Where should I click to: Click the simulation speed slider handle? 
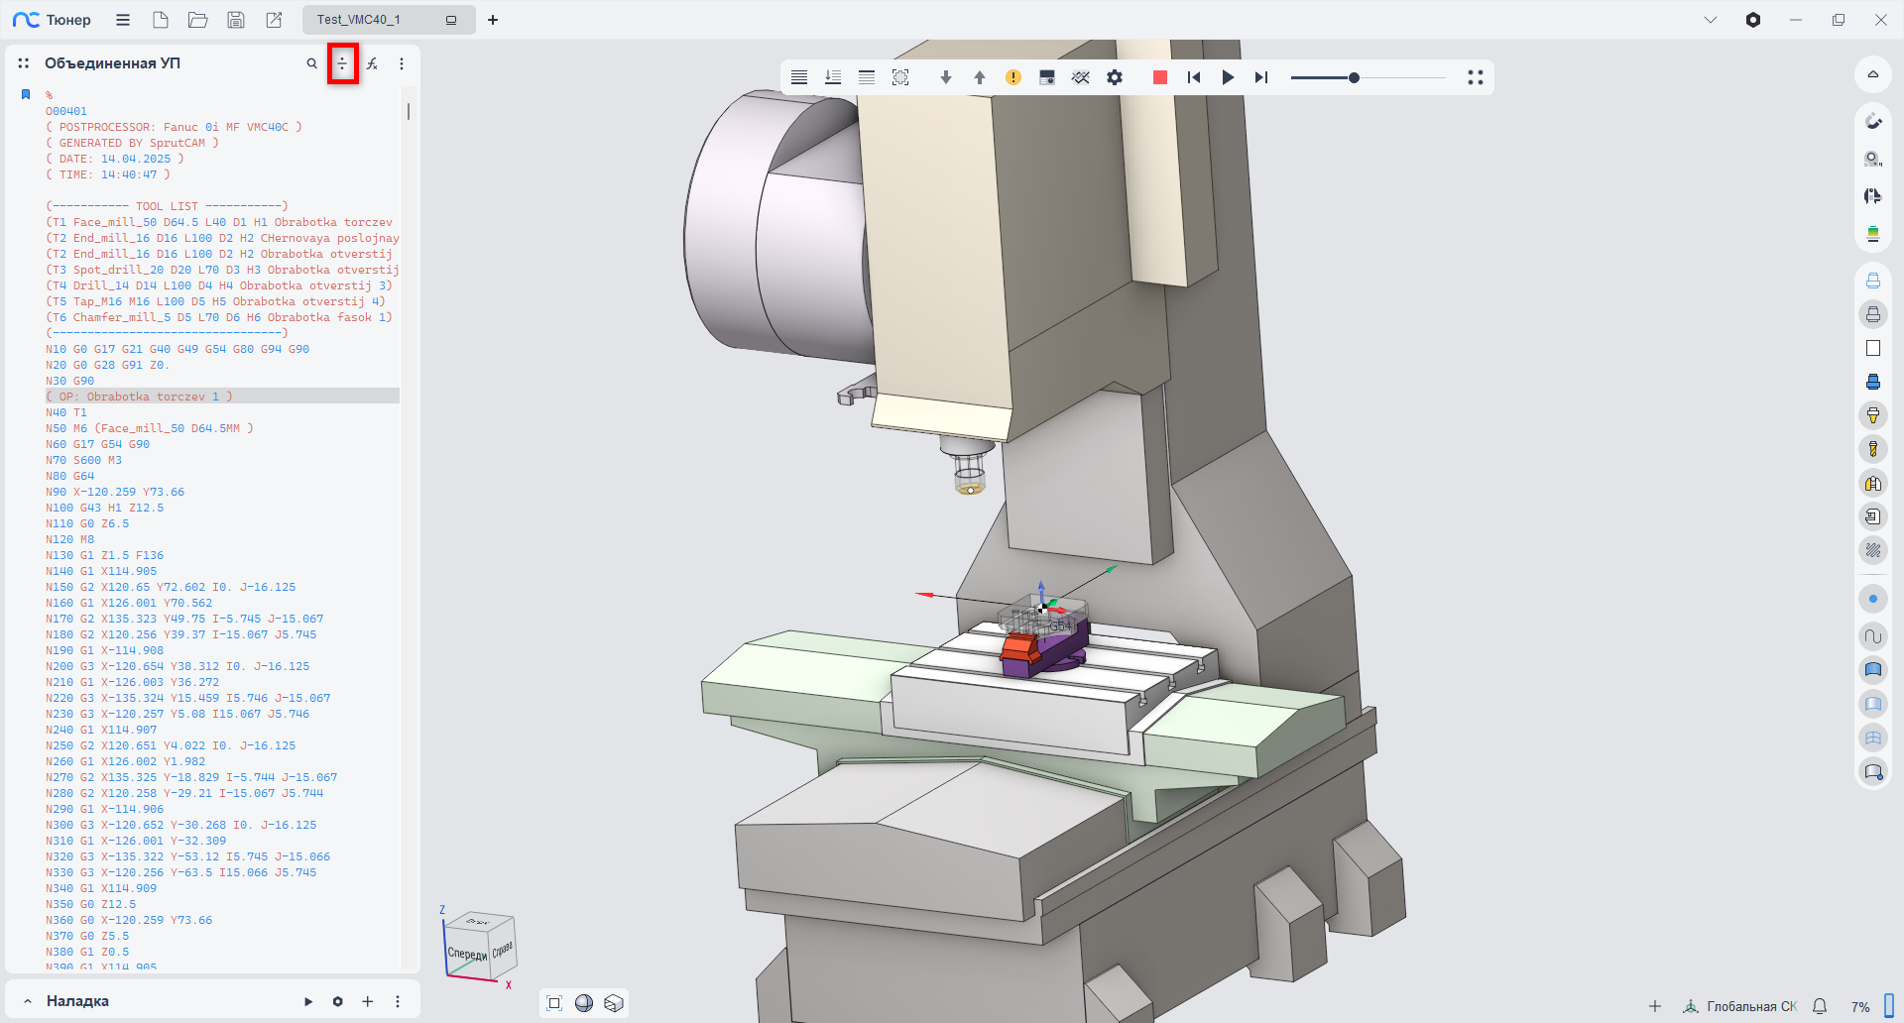pos(1354,77)
